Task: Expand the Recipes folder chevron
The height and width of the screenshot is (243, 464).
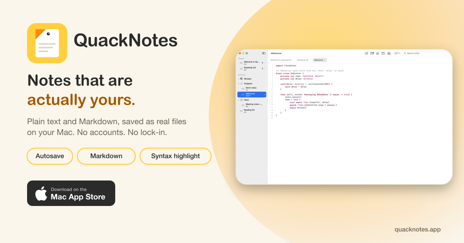Action: 239,79
